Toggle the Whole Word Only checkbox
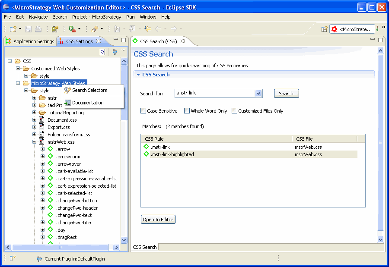This screenshot has width=389, height=267. click(187, 111)
